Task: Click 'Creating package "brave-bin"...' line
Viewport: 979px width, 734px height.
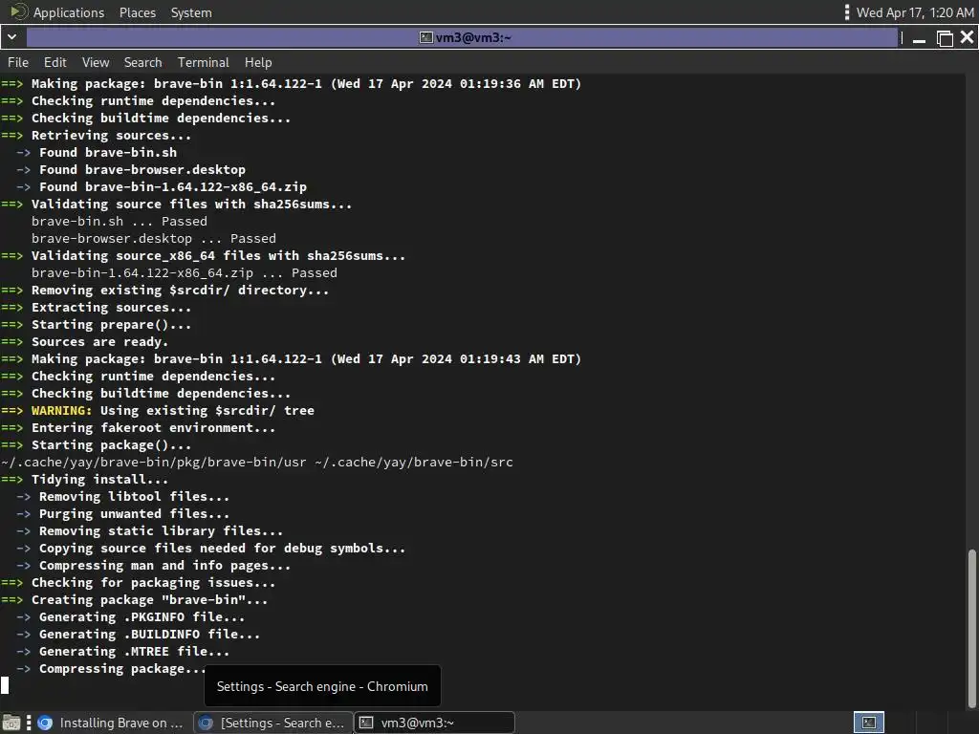Action: click(x=150, y=600)
